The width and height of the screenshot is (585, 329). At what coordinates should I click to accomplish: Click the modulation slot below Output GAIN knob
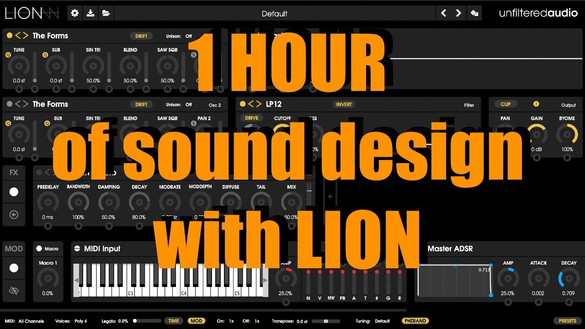point(537,158)
